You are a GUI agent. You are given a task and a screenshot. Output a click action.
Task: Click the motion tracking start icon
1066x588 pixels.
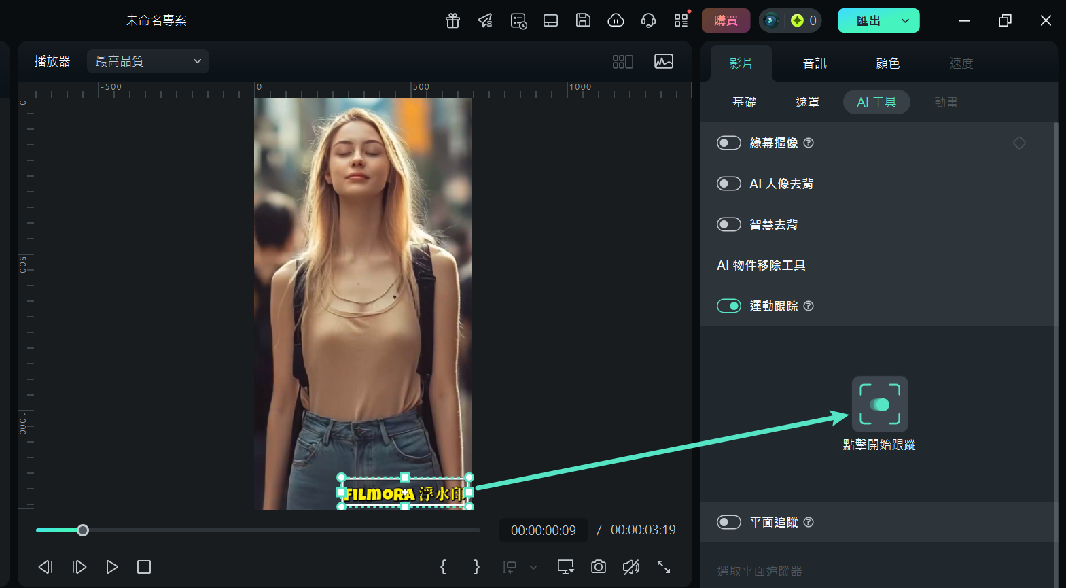[x=880, y=404]
